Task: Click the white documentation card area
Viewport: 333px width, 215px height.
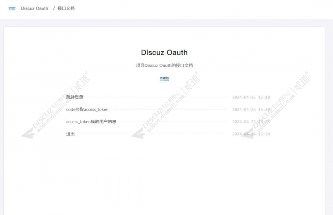Action: 165,172
